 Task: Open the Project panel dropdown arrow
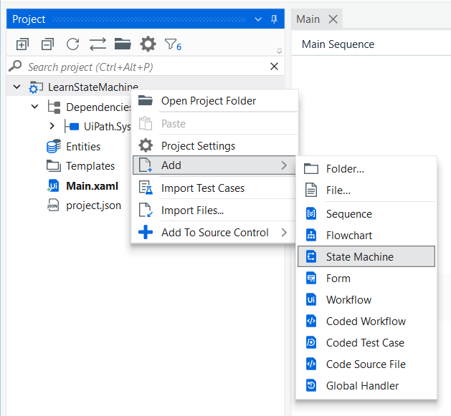pyautogui.click(x=258, y=19)
